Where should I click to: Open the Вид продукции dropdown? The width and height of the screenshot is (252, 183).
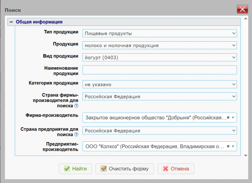(x=233, y=57)
